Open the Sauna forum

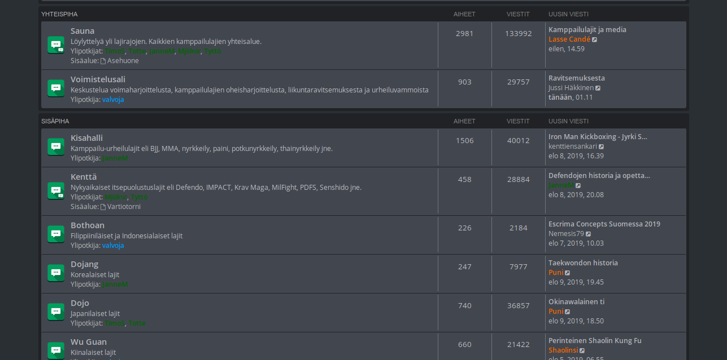(x=82, y=31)
